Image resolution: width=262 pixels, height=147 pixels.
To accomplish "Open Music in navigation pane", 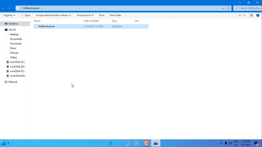I will click(x=13, y=48).
